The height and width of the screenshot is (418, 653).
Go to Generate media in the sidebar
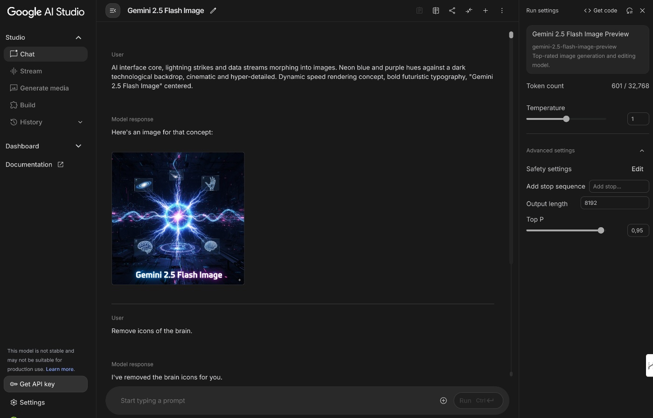44,88
